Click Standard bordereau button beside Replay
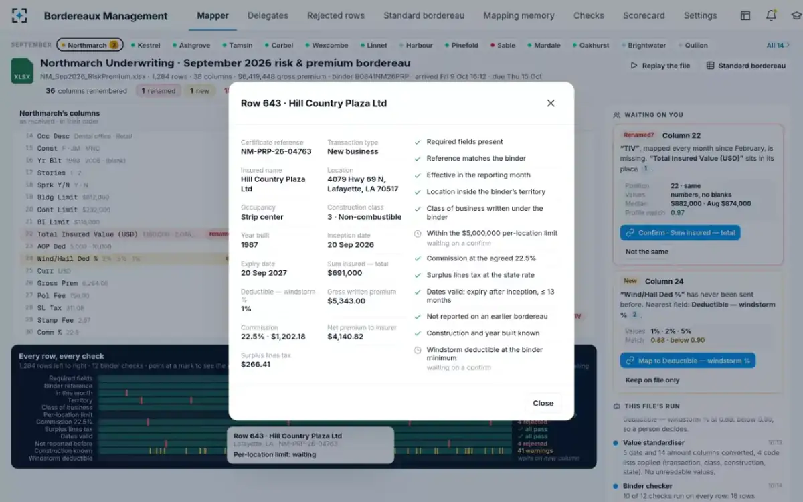Image resolution: width=803 pixels, height=502 pixels. pos(746,66)
